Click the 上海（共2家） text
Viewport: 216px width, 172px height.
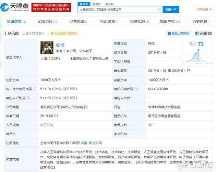pos(50,59)
